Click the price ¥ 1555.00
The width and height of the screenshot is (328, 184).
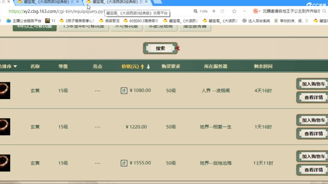[x=140, y=163]
